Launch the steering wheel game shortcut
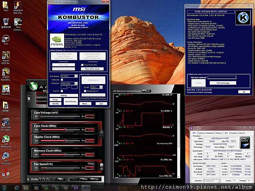The height and width of the screenshot is (191, 255). tap(6, 39)
